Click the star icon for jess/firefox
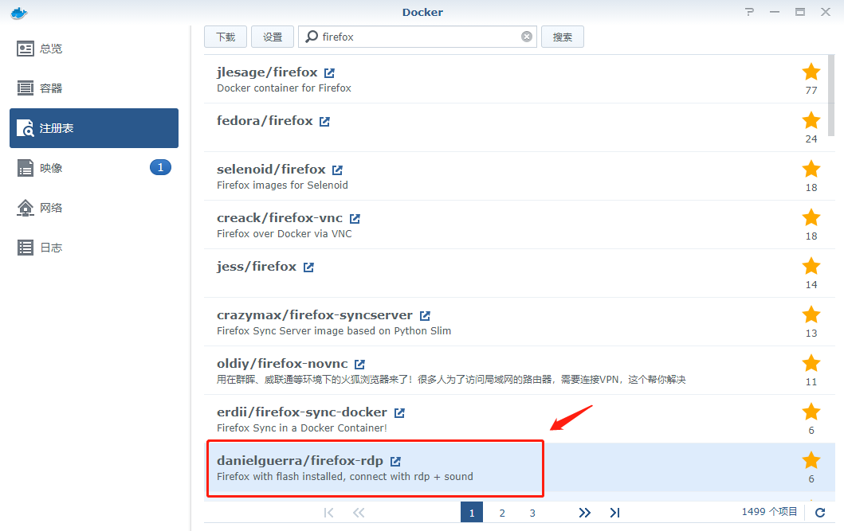Image resolution: width=844 pixels, height=531 pixels. [x=811, y=266]
